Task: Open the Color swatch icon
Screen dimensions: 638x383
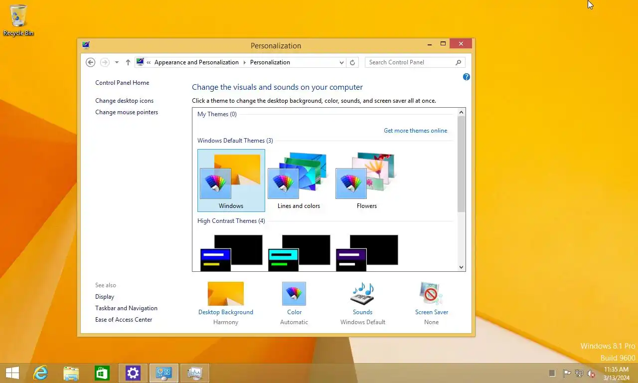Action: 294,294
